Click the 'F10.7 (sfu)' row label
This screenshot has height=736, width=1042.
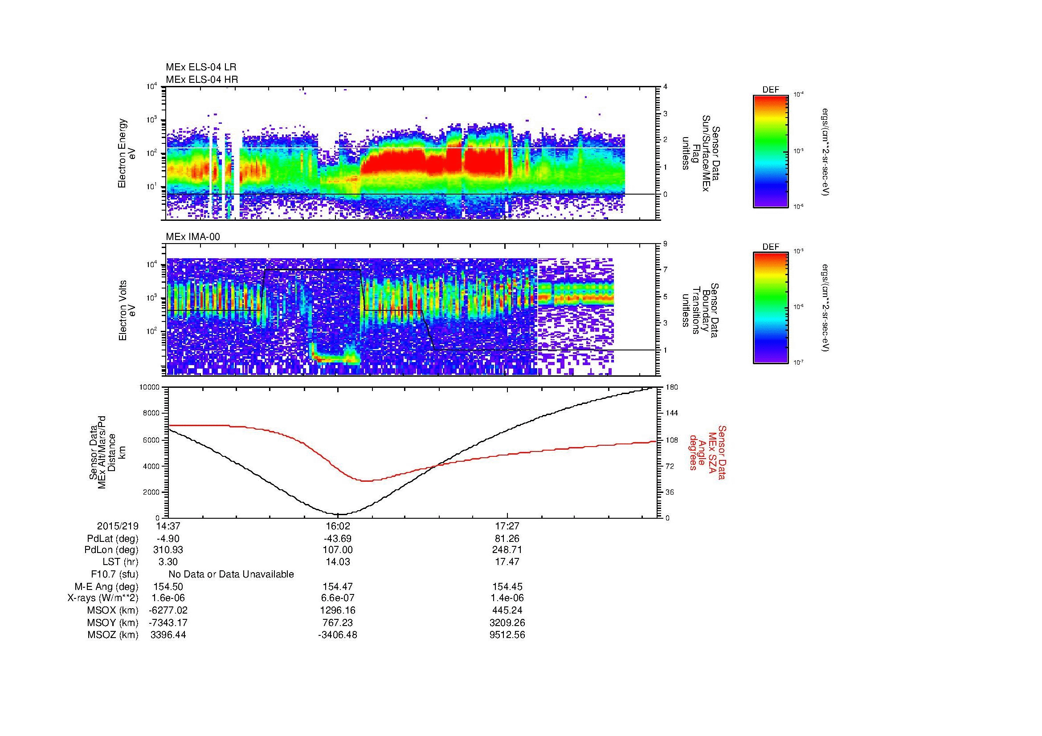coord(114,574)
